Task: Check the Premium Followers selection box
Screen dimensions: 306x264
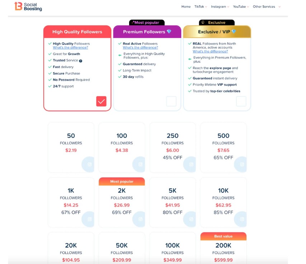Action: (x=171, y=101)
